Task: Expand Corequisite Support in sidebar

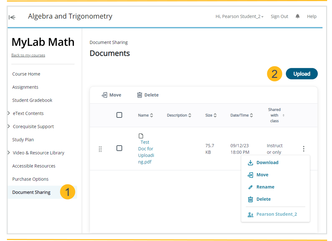Action: [9, 126]
